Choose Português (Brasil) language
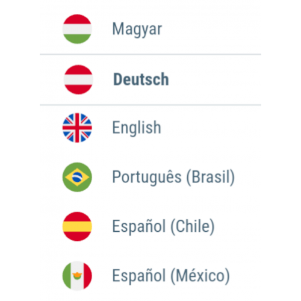 [x=150, y=177]
